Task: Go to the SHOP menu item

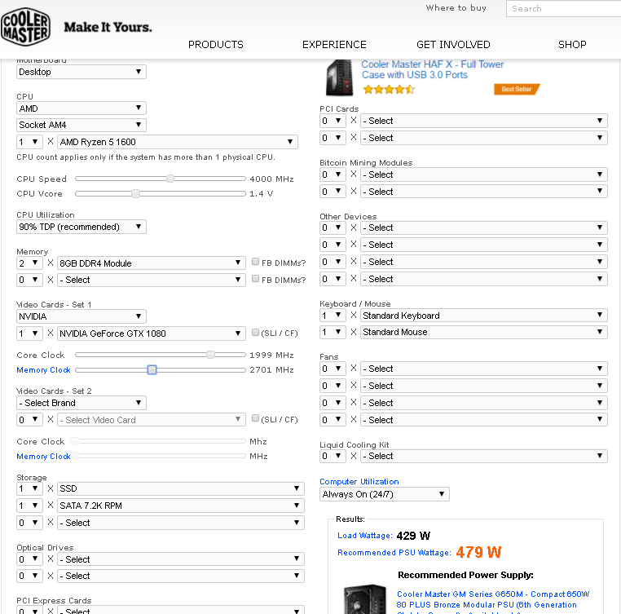Action: (x=572, y=44)
